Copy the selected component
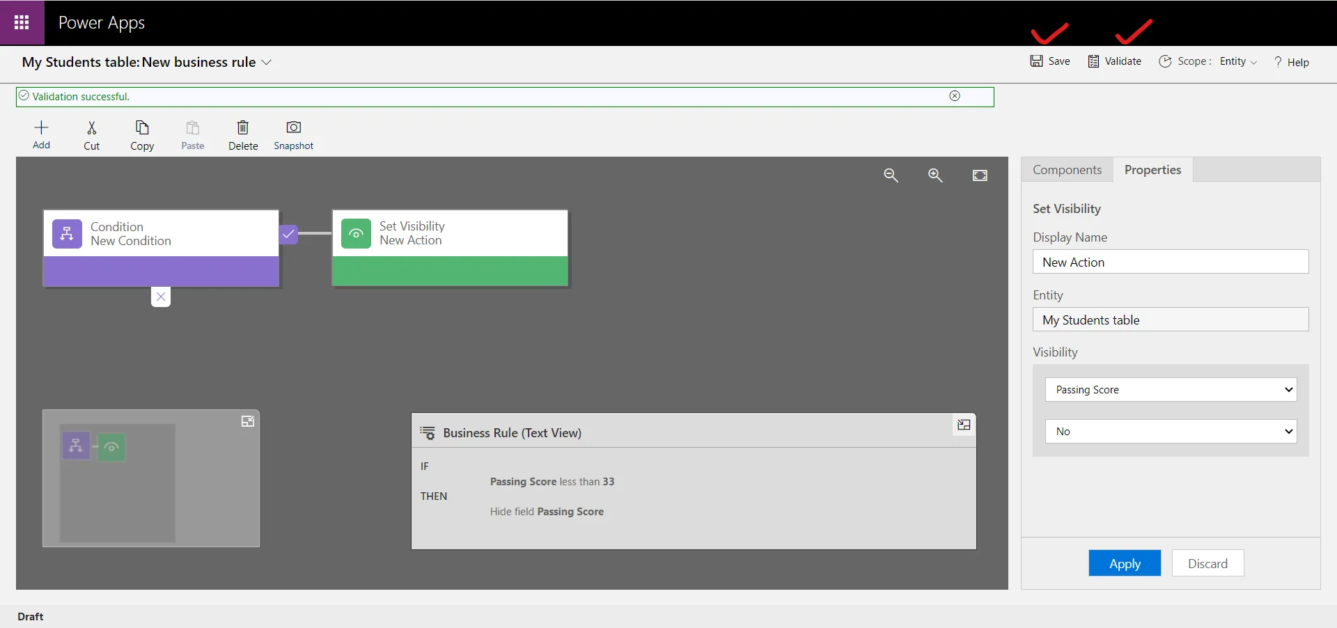1337x628 pixels. pyautogui.click(x=142, y=135)
